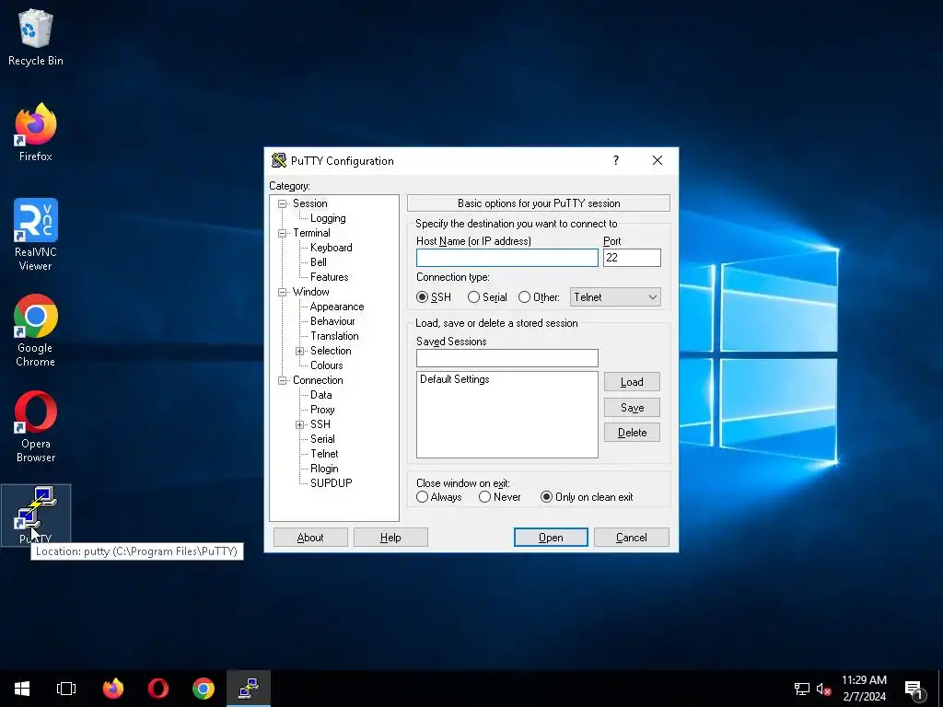
Task: Open the Translation settings category
Action: click(334, 336)
